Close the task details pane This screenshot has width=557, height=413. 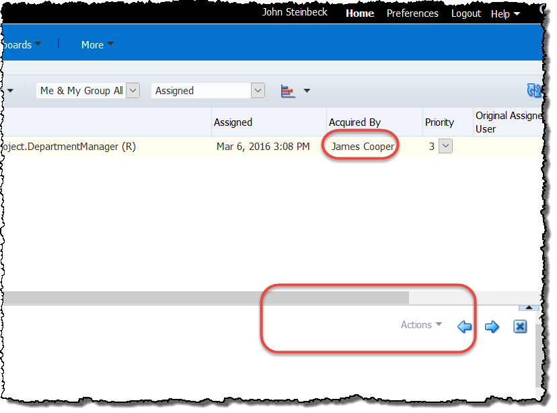tap(519, 326)
